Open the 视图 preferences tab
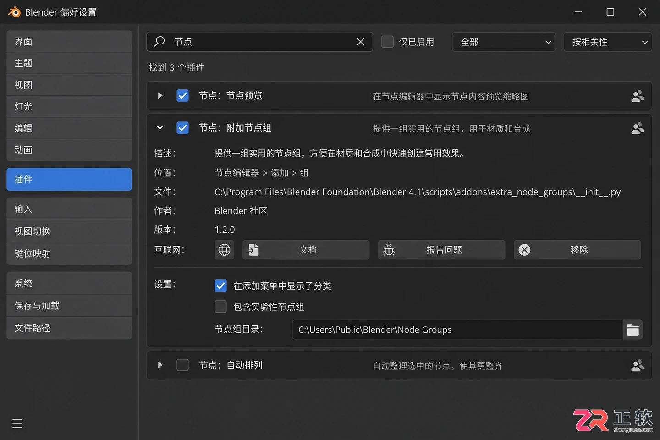 point(69,85)
